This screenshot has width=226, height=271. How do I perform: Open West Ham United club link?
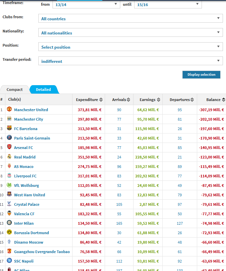click(29, 195)
